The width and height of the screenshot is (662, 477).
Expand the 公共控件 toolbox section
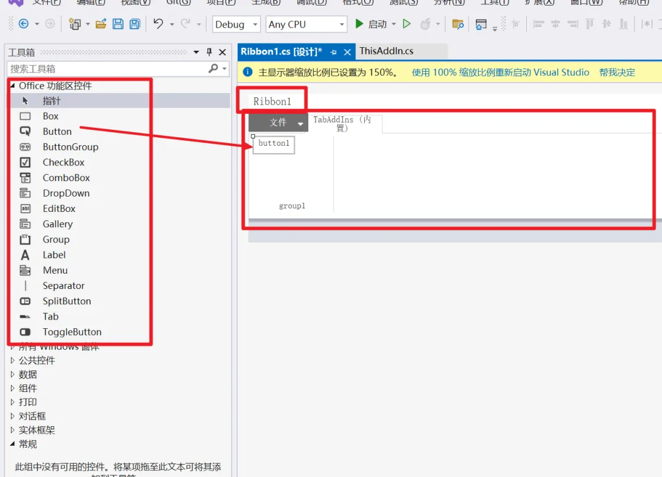point(12,360)
